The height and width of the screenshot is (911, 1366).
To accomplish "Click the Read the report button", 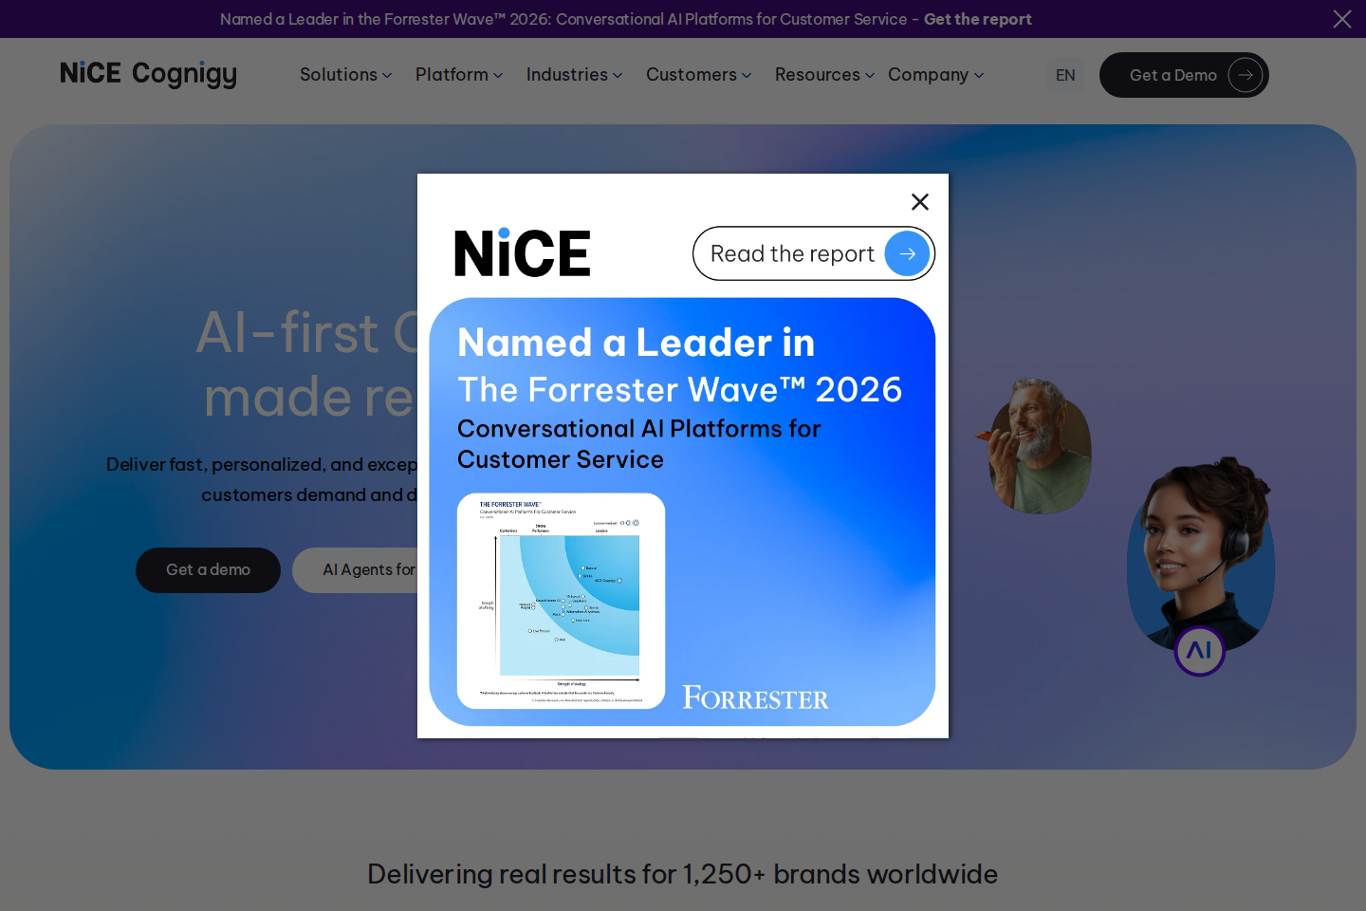I will tap(814, 253).
